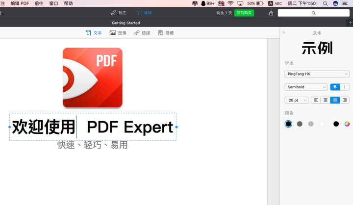Viewport: 353px width, 205px height.
Task: Toggle bold formatting button
Action: tap(335, 87)
